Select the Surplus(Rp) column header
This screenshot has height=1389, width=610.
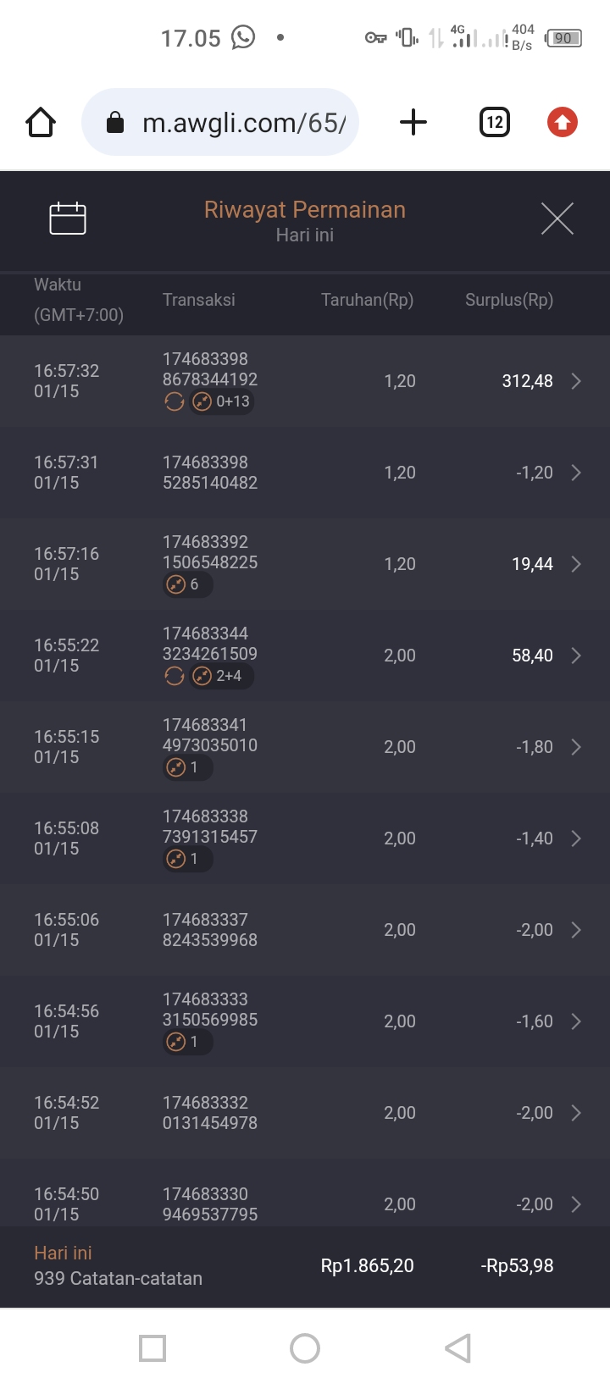pyautogui.click(x=508, y=300)
